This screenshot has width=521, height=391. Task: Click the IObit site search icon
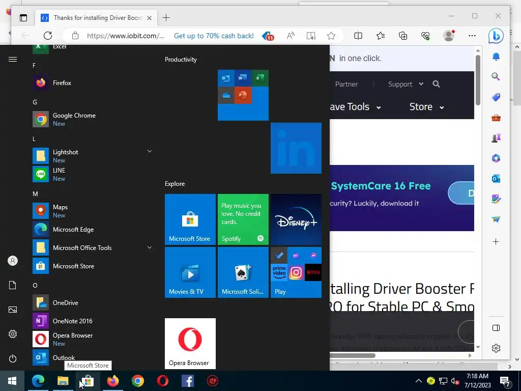coord(436,84)
